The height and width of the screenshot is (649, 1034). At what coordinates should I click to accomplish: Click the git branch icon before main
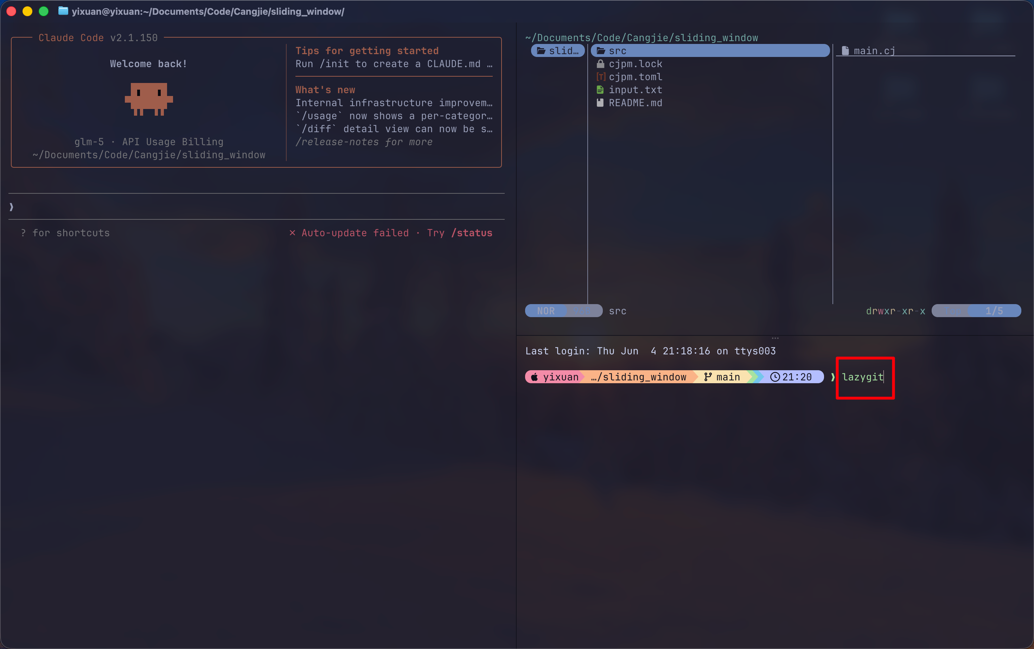708,377
